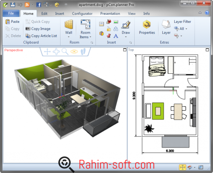213x173 pixels.
Task: Click the Paste button
Action: click(12, 22)
